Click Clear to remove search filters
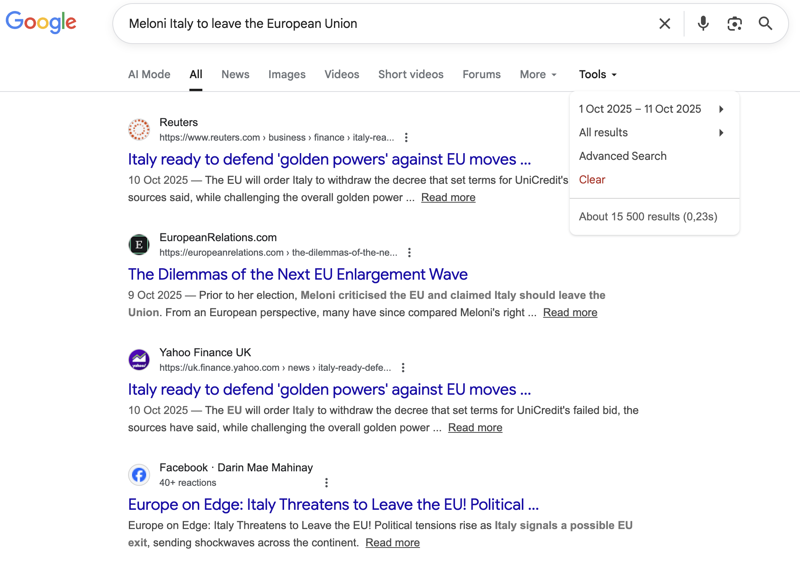This screenshot has height=564, width=800. point(592,179)
